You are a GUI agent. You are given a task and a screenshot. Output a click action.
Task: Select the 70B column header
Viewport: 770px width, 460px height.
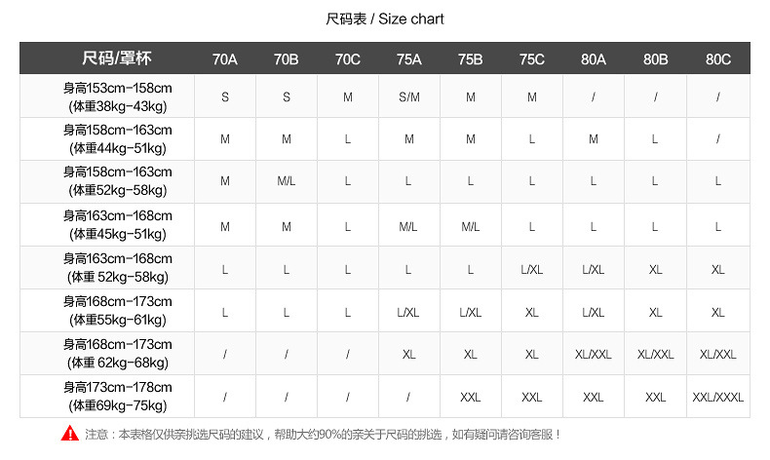coord(287,59)
